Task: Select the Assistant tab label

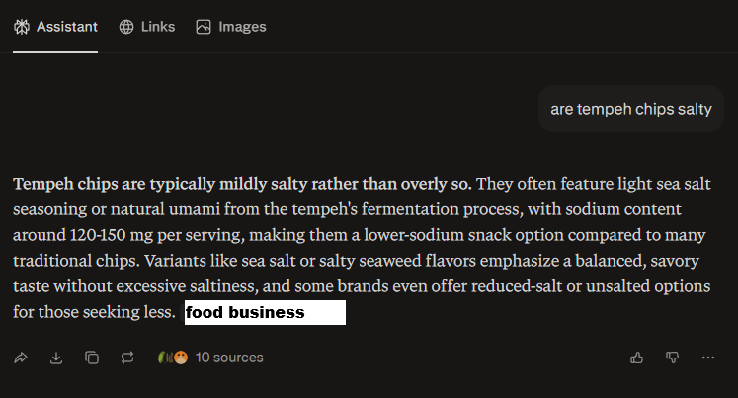Action: [67, 27]
